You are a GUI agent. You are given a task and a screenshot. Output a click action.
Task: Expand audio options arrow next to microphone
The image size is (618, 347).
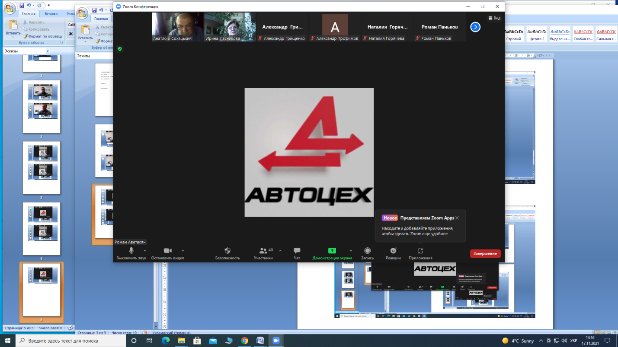point(144,250)
